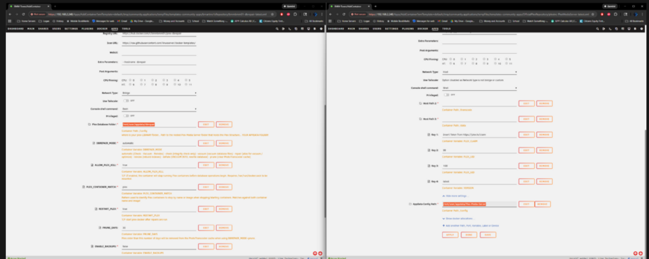Click Key 1 token input field
Screen dimensions: 649x259
480,135
